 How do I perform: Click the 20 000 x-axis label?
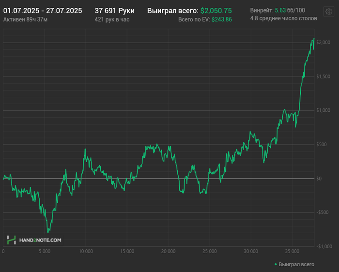[x=169, y=252]
